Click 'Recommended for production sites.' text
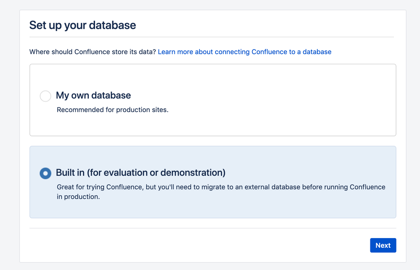 click(x=112, y=110)
